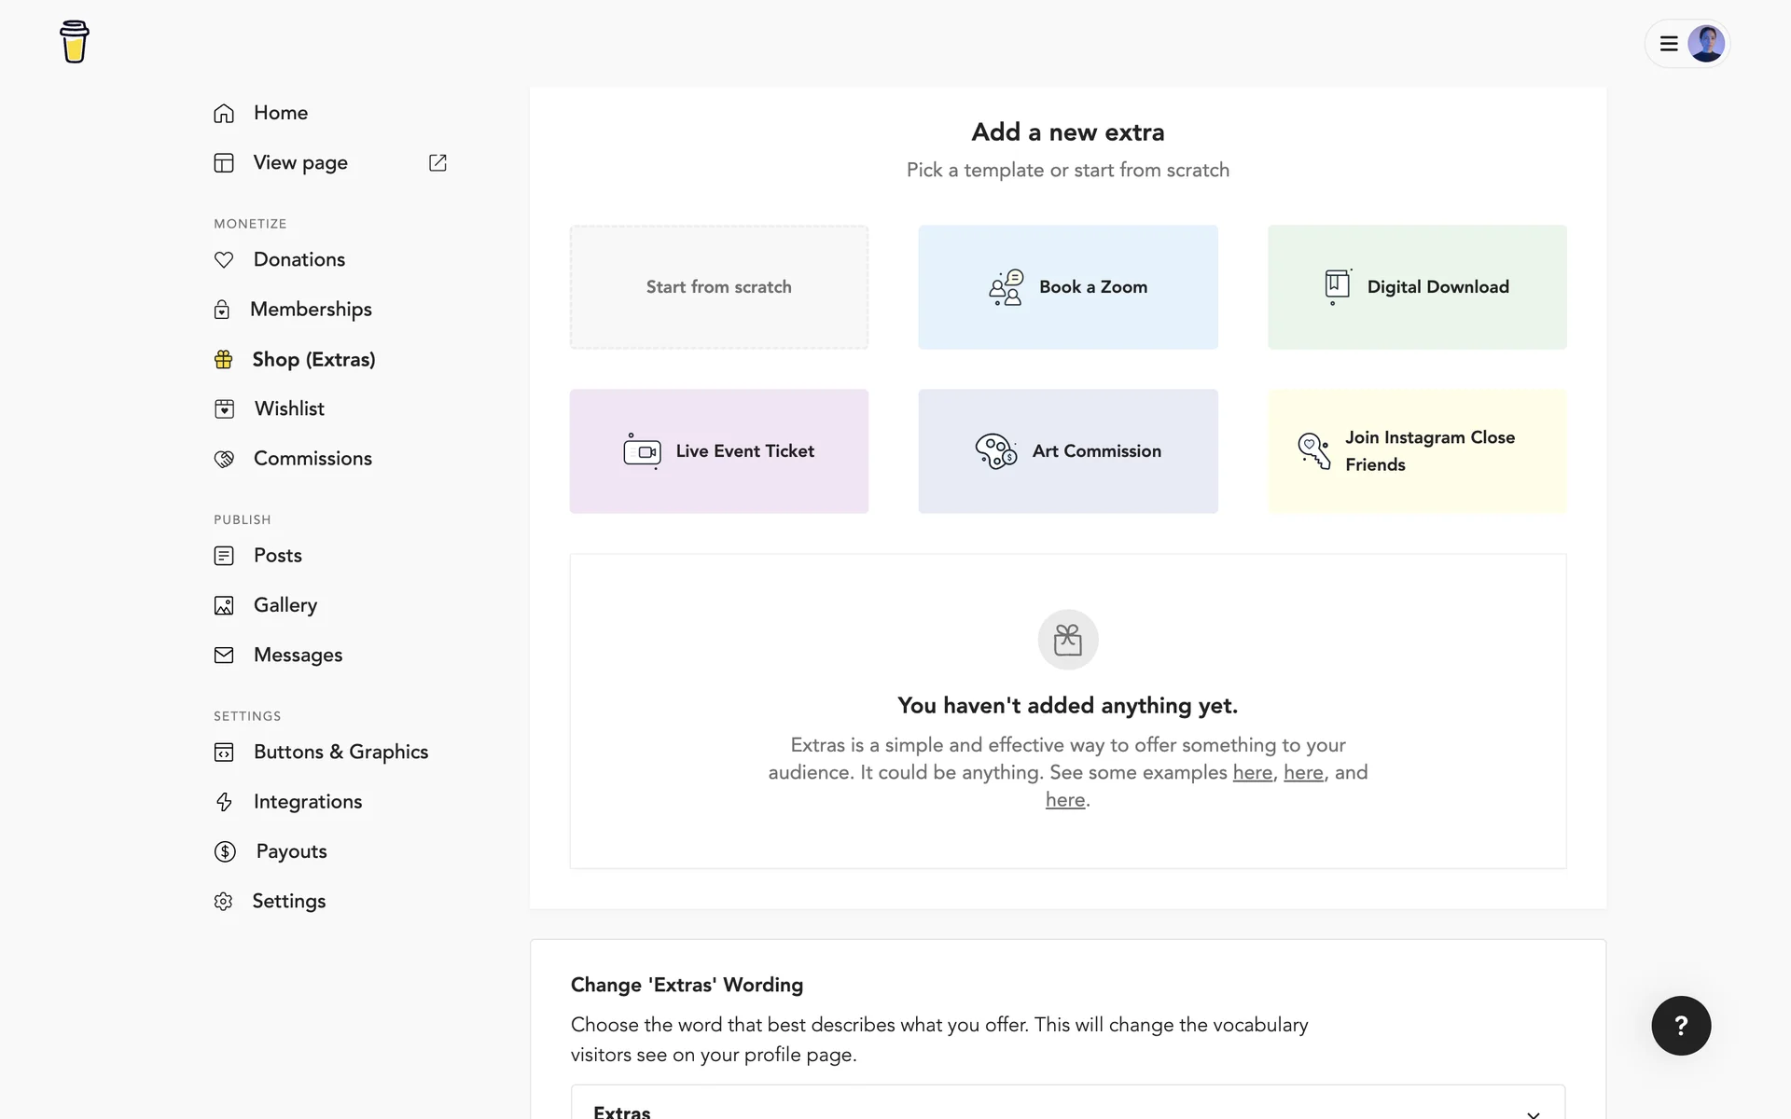Click the Donations heart icon
1791x1119 pixels.
click(224, 260)
